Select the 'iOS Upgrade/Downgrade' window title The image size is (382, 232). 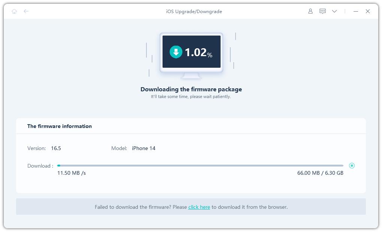194,11
